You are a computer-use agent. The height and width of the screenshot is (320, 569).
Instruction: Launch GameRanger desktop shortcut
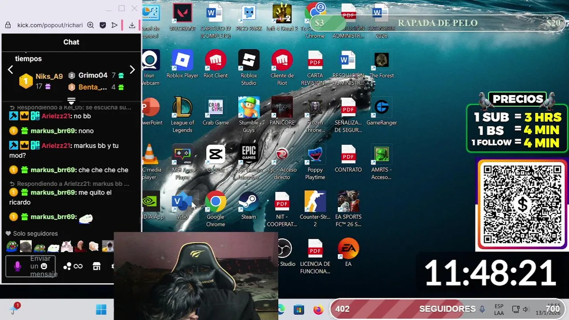point(382,112)
